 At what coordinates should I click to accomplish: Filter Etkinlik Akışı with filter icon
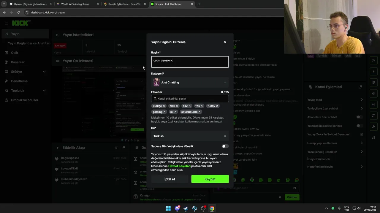coord(116,148)
